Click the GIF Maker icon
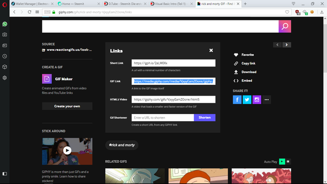Image resolution: width=327 pixels, height=184 pixels. tap(47, 79)
